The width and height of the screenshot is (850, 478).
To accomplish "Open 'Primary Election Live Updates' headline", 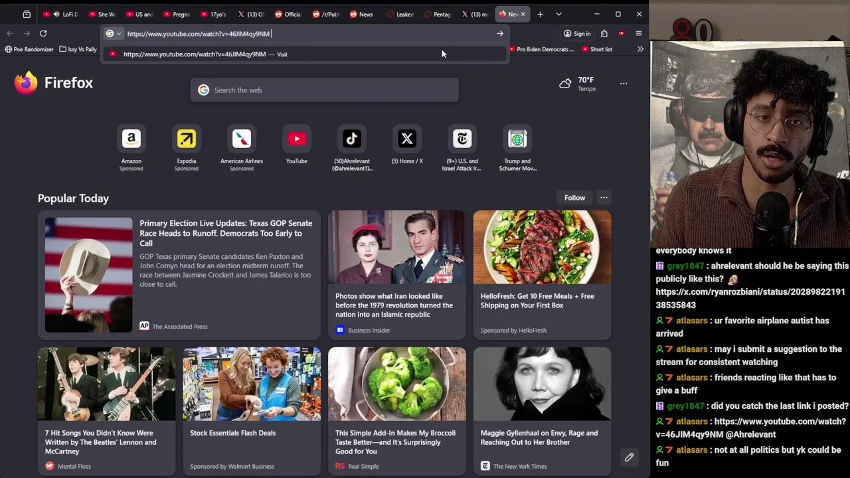I will (x=226, y=233).
